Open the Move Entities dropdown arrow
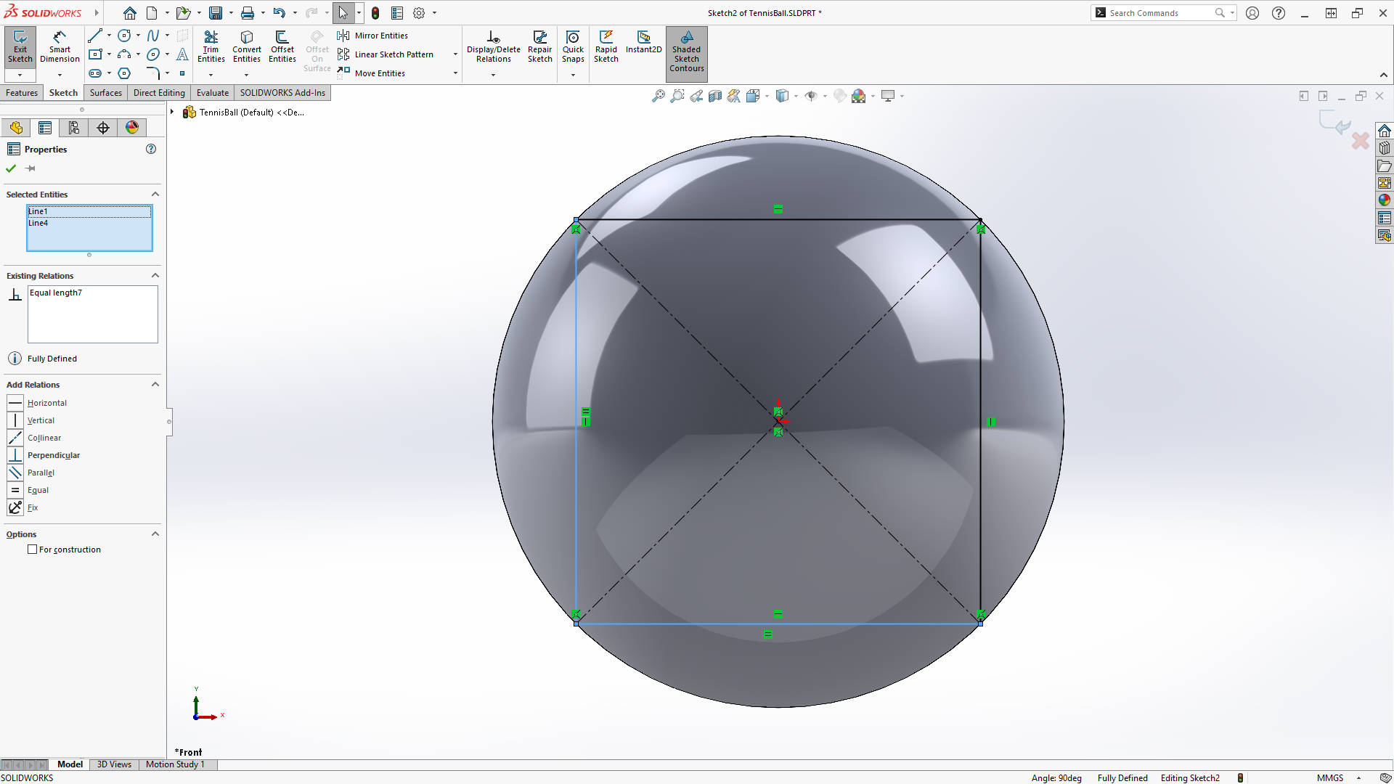Viewport: 1394px width, 784px height. (455, 73)
